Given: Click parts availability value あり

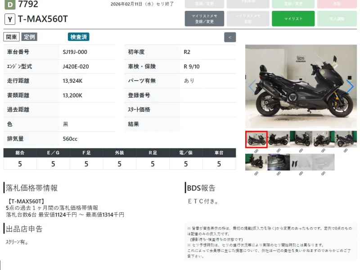Looking at the screenshot, I should click(x=189, y=81).
